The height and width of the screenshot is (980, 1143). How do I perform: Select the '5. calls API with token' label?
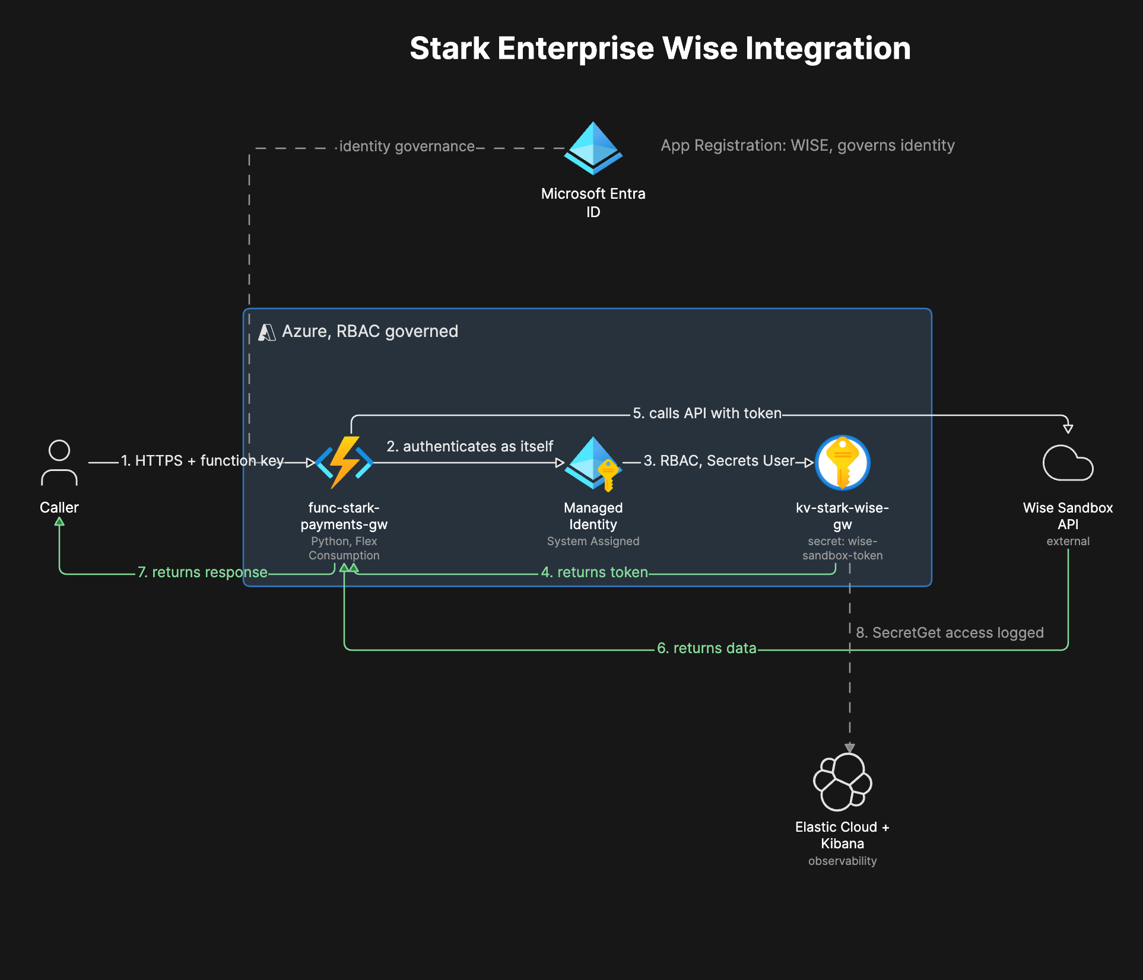click(x=707, y=413)
